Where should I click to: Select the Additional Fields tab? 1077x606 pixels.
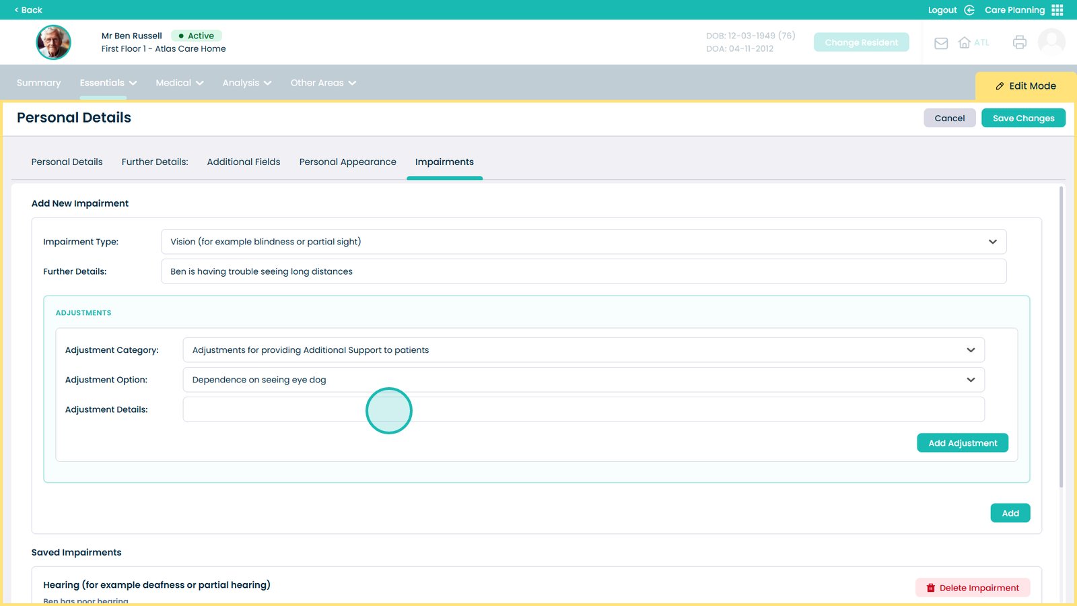[x=243, y=162]
